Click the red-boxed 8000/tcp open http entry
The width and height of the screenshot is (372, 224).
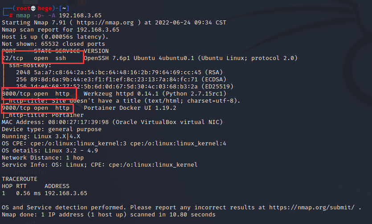(x=39, y=93)
